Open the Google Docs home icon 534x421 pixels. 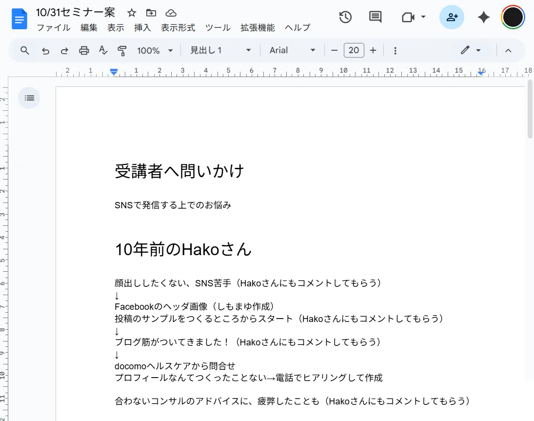point(20,19)
